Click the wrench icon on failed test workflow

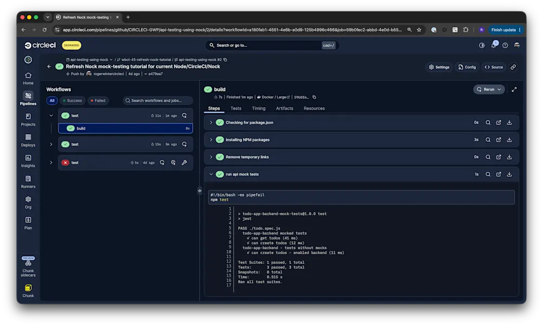184,163
